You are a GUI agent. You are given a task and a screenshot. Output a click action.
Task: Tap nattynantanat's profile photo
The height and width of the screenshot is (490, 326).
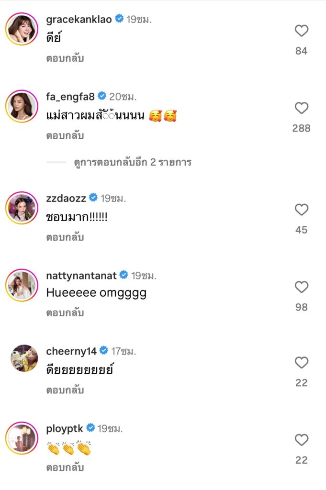coord(22,285)
